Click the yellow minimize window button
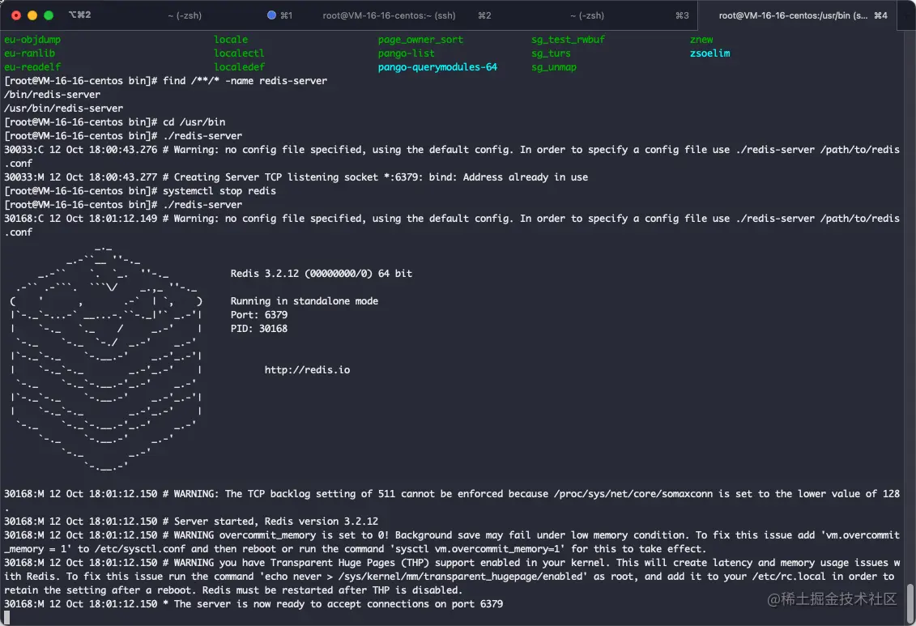The width and height of the screenshot is (916, 626). click(x=32, y=15)
